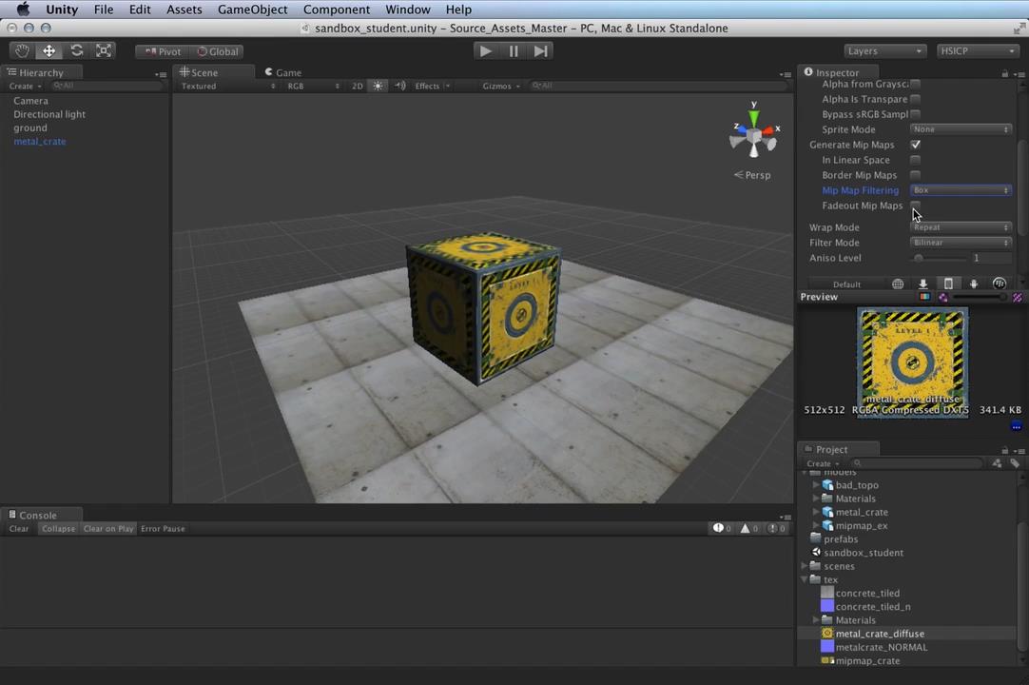The image size is (1029, 685).
Task: Toggle 2D scene view mode
Action: tap(357, 86)
